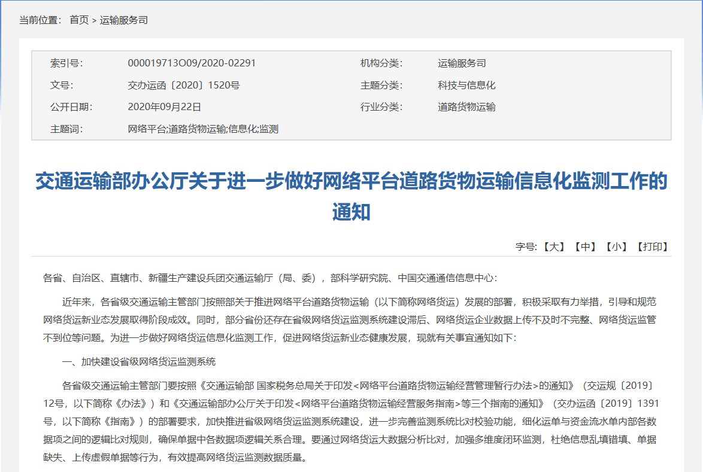Go to 运输服务司 in the breadcrumb

(x=124, y=20)
